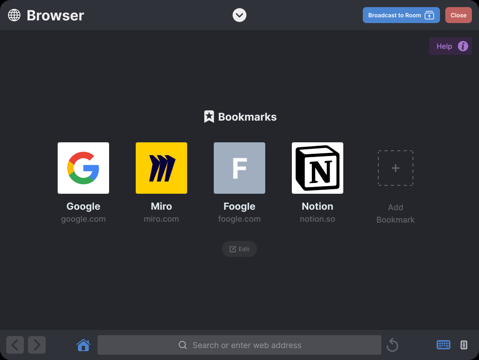Click the Foogle label text

click(x=239, y=207)
